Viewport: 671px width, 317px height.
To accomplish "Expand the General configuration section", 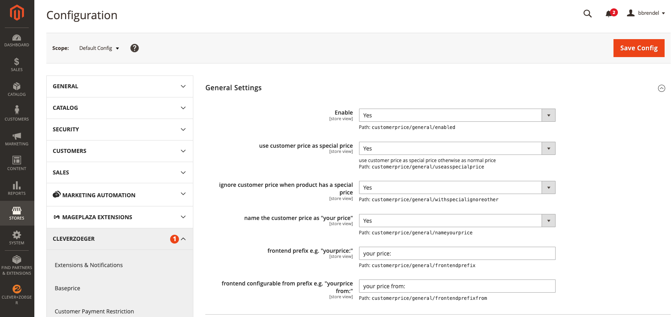I will [120, 86].
